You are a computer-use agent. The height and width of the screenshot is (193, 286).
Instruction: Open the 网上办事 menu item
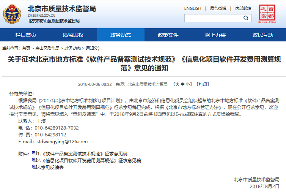(x=215, y=35)
